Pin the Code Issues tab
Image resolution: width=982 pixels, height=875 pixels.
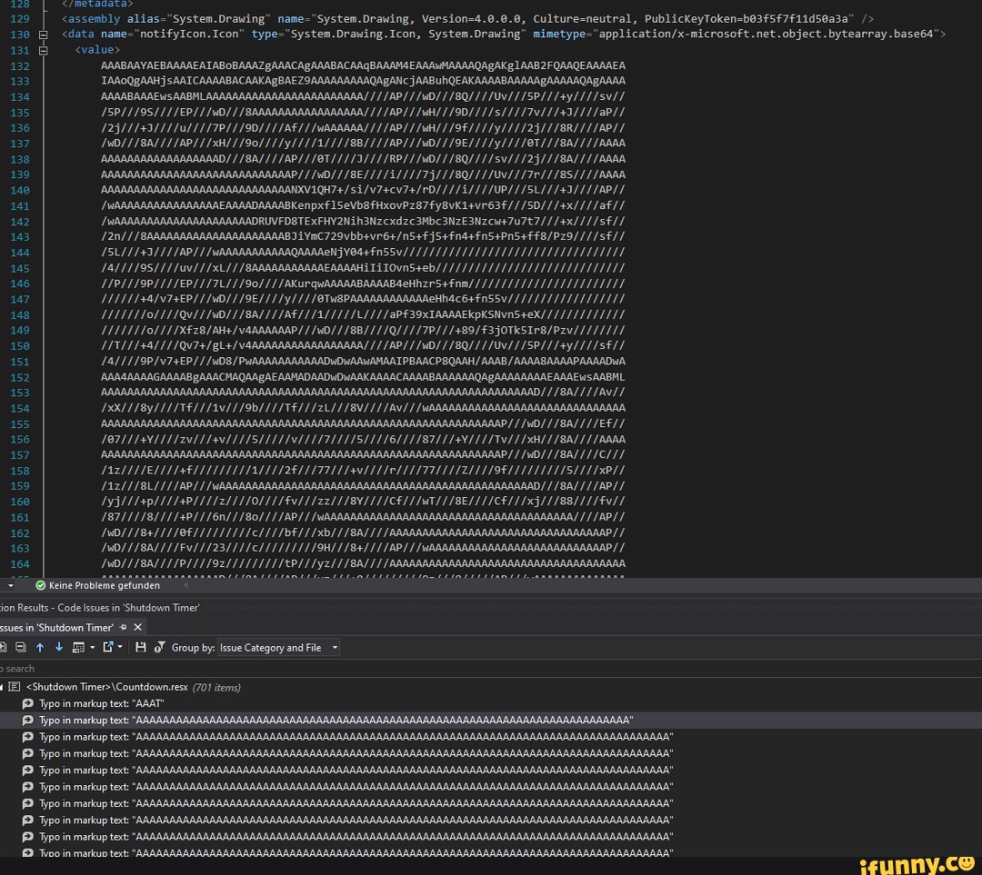[x=123, y=628]
